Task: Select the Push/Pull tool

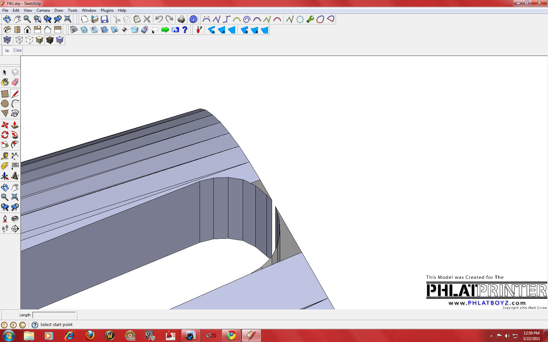Action: [15, 125]
